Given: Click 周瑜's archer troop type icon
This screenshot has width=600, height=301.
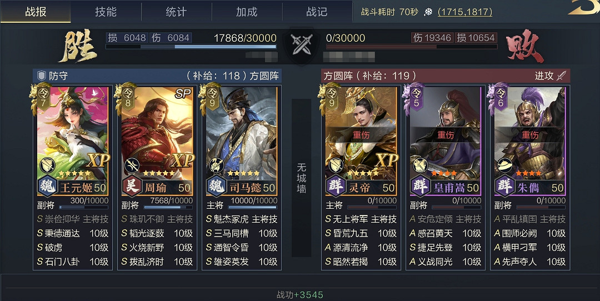Looking at the screenshot, I should 132,165.
